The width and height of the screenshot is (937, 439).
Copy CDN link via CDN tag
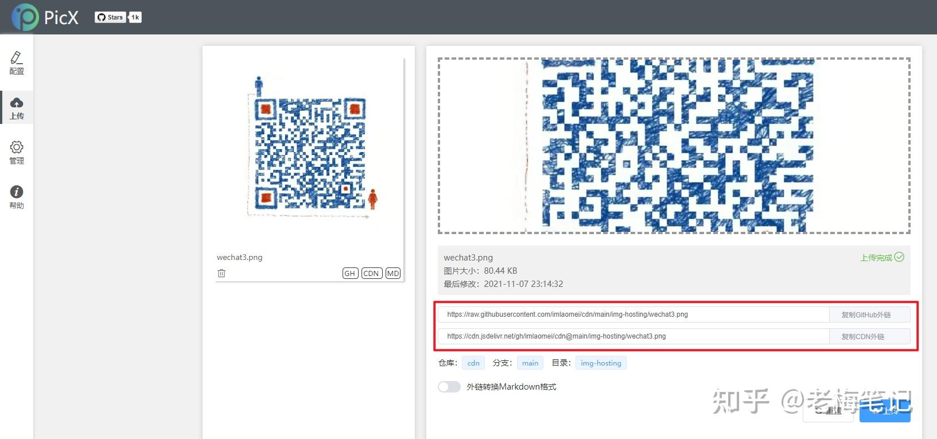371,273
